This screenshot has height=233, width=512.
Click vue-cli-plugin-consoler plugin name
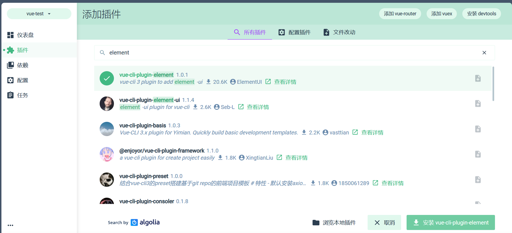pyautogui.click(x=147, y=201)
